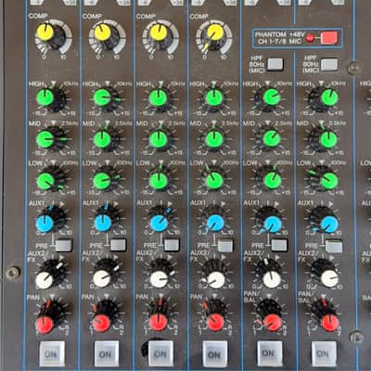Adjust red PAN knob on third channel strip
This screenshot has width=371, height=371.
tap(159, 322)
